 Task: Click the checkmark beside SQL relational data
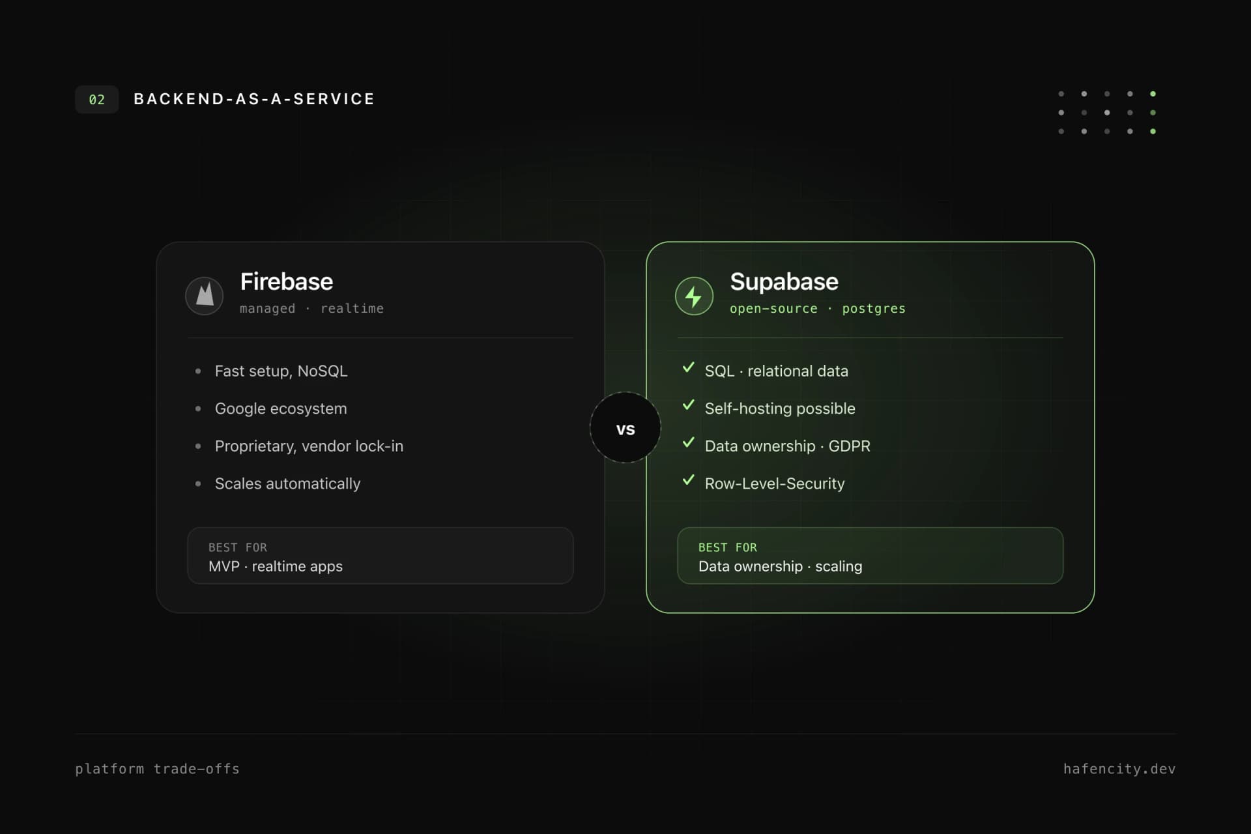[x=688, y=368]
